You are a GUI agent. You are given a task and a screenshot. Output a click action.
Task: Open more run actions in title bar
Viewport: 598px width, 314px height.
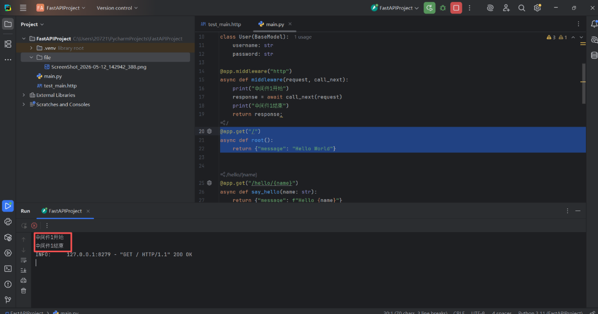pyautogui.click(x=469, y=8)
